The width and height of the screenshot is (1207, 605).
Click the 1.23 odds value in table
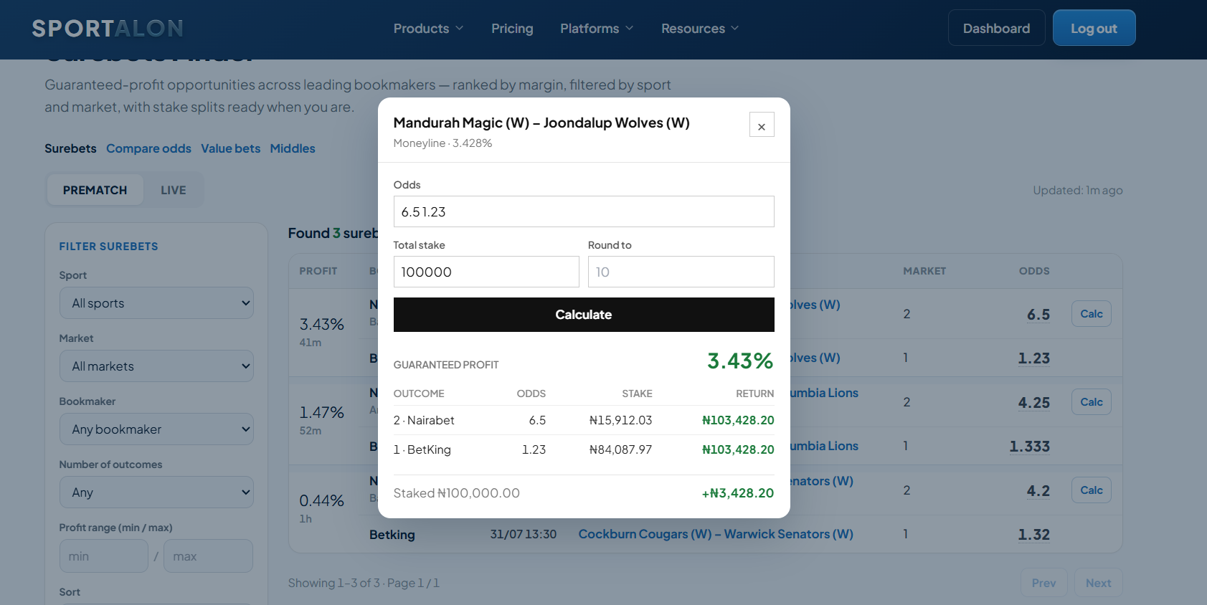pyautogui.click(x=1034, y=358)
